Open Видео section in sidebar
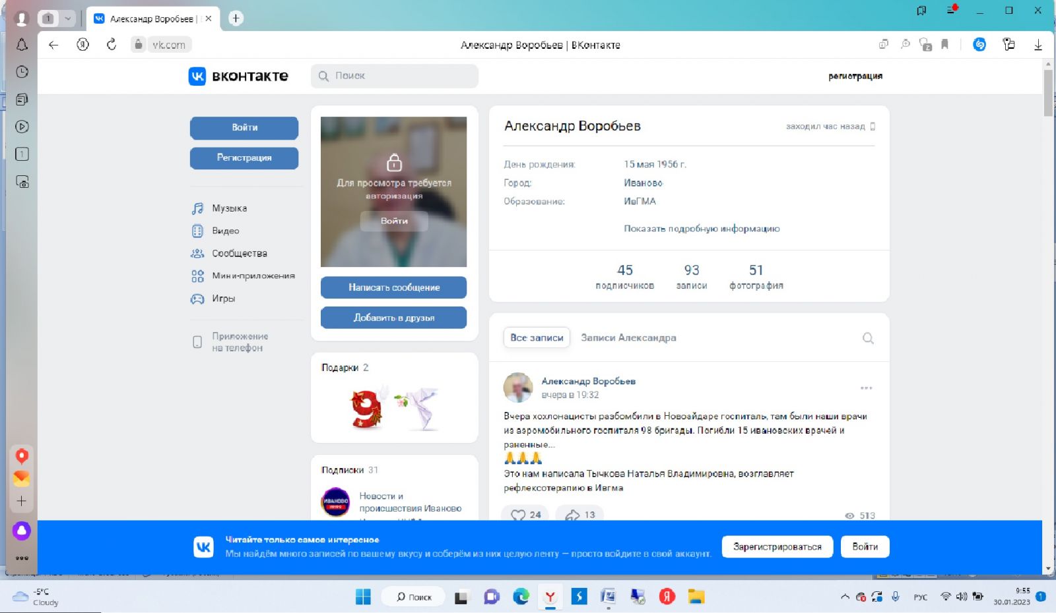Image resolution: width=1056 pixels, height=613 pixels. pos(224,231)
